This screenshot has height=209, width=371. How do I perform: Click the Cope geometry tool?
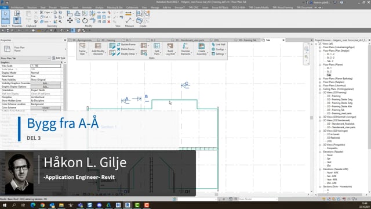[45, 12]
